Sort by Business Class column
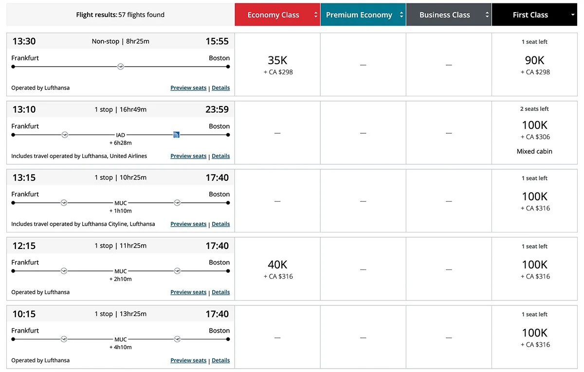The height and width of the screenshot is (372, 584). pyautogui.click(x=449, y=15)
